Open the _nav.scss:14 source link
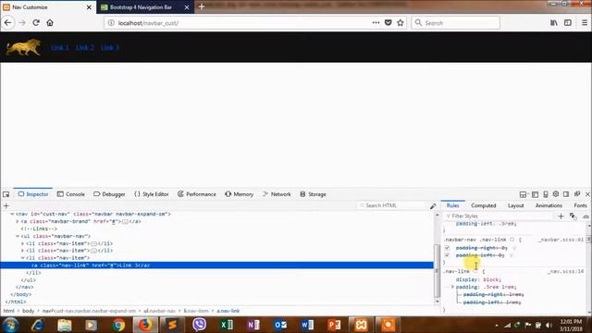The width and height of the screenshot is (592, 333). [565, 271]
